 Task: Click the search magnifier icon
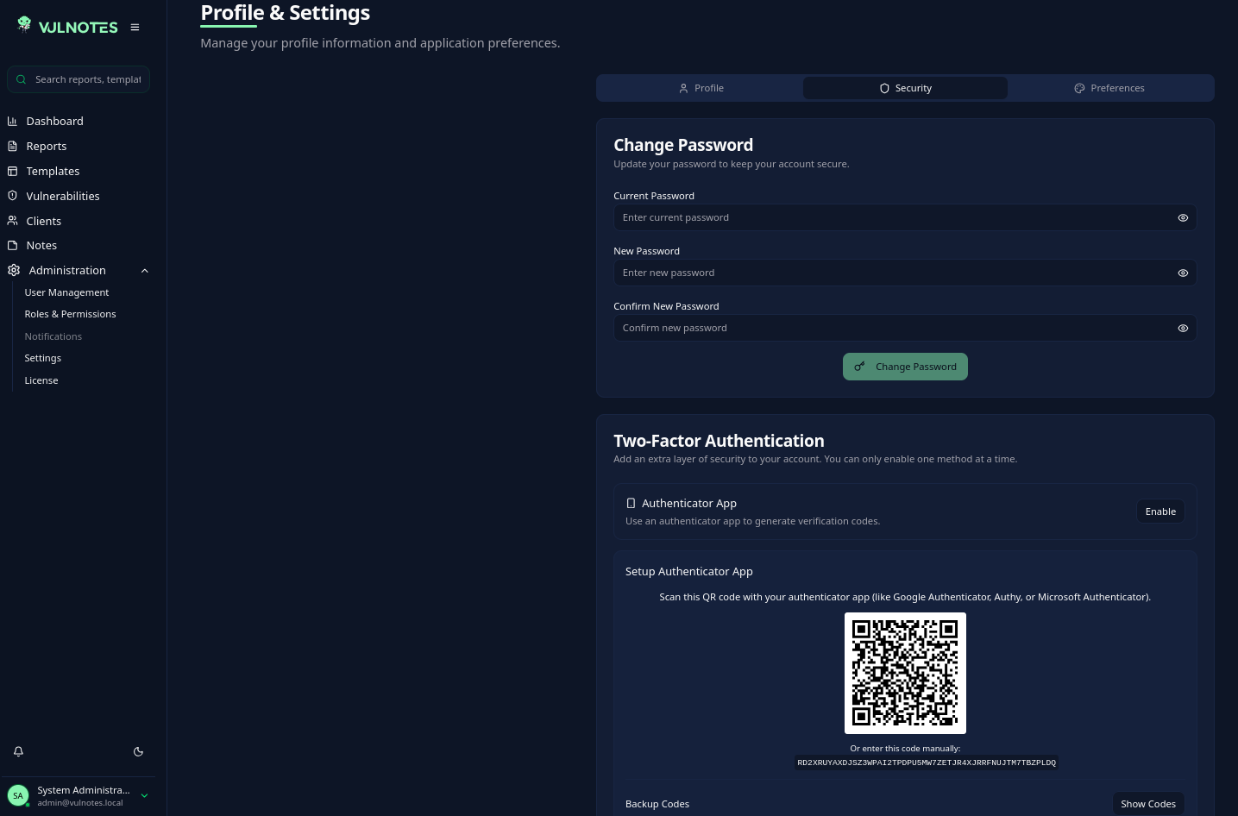coord(21,79)
